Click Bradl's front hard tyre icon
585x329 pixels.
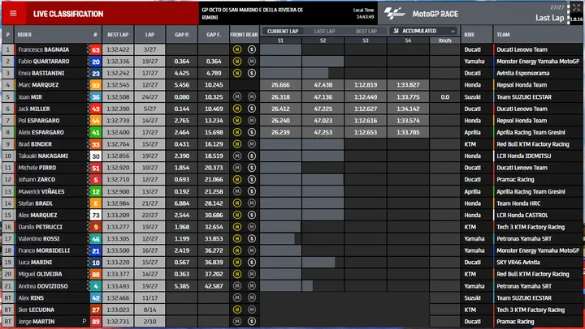tap(237, 203)
